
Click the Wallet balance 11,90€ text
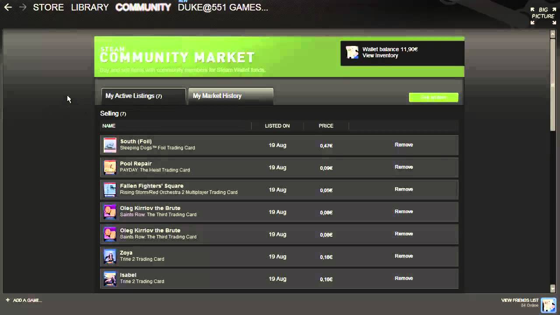click(390, 49)
